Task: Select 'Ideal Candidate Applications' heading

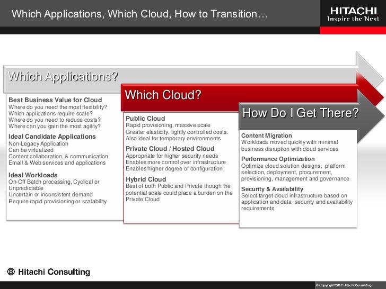Action: pos(52,137)
